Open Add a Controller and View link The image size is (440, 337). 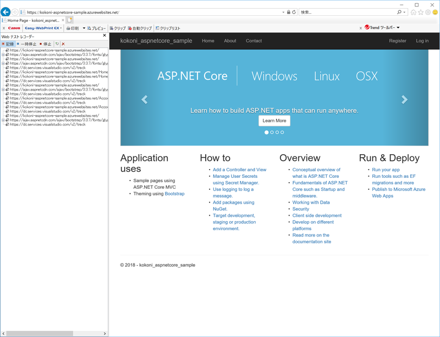tap(239, 170)
